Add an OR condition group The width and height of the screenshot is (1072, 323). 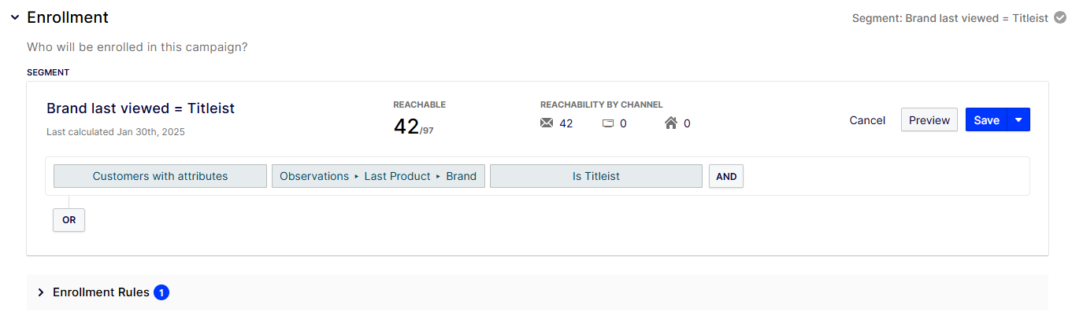[x=69, y=220]
